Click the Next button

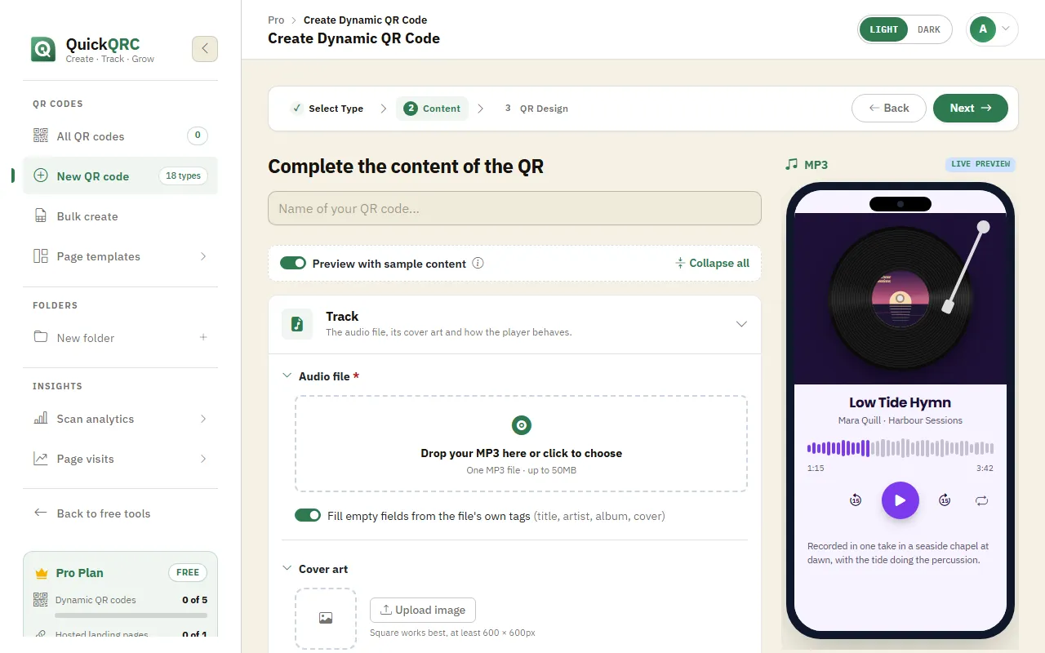(x=971, y=108)
